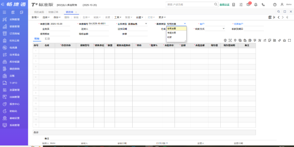Image resolution: width=294 pixels, height=147 pixels.
Task: Open 库存核算 in the sidebar
Action: click(14, 62)
